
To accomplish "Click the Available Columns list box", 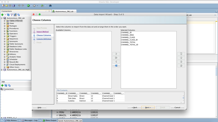I will click(84, 60).
